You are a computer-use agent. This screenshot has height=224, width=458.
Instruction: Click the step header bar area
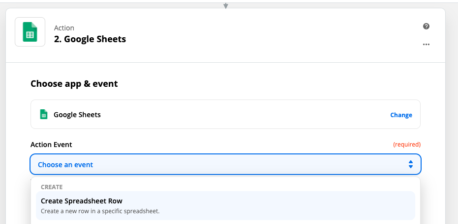click(225, 35)
